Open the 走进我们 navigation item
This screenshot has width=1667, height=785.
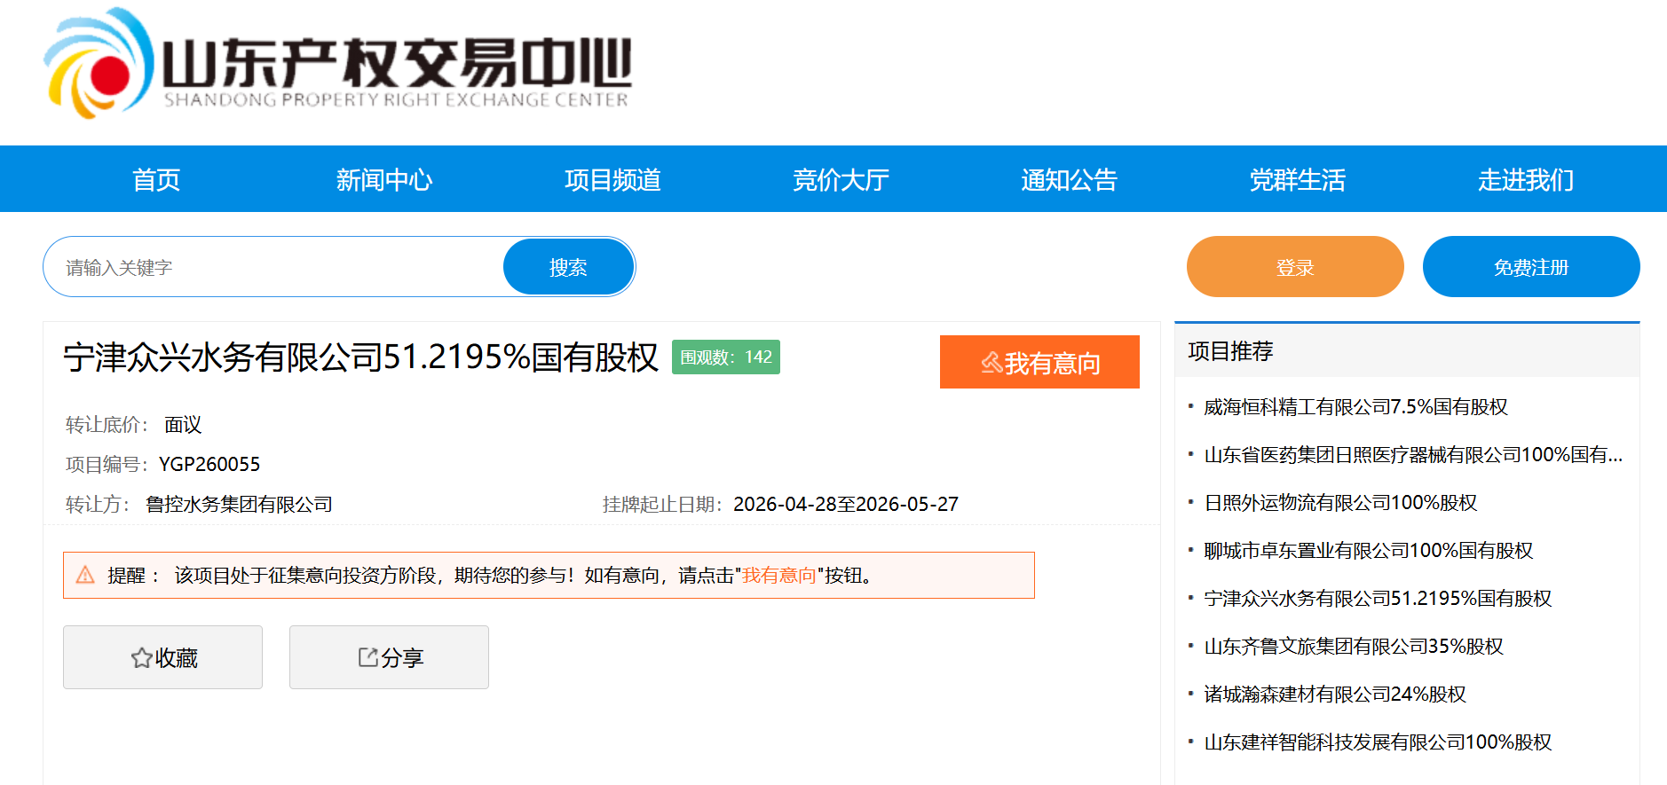[1525, 180]
